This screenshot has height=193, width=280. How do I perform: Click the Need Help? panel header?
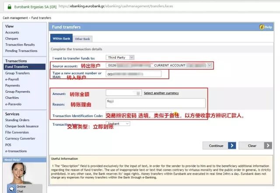tap(24, 160)
